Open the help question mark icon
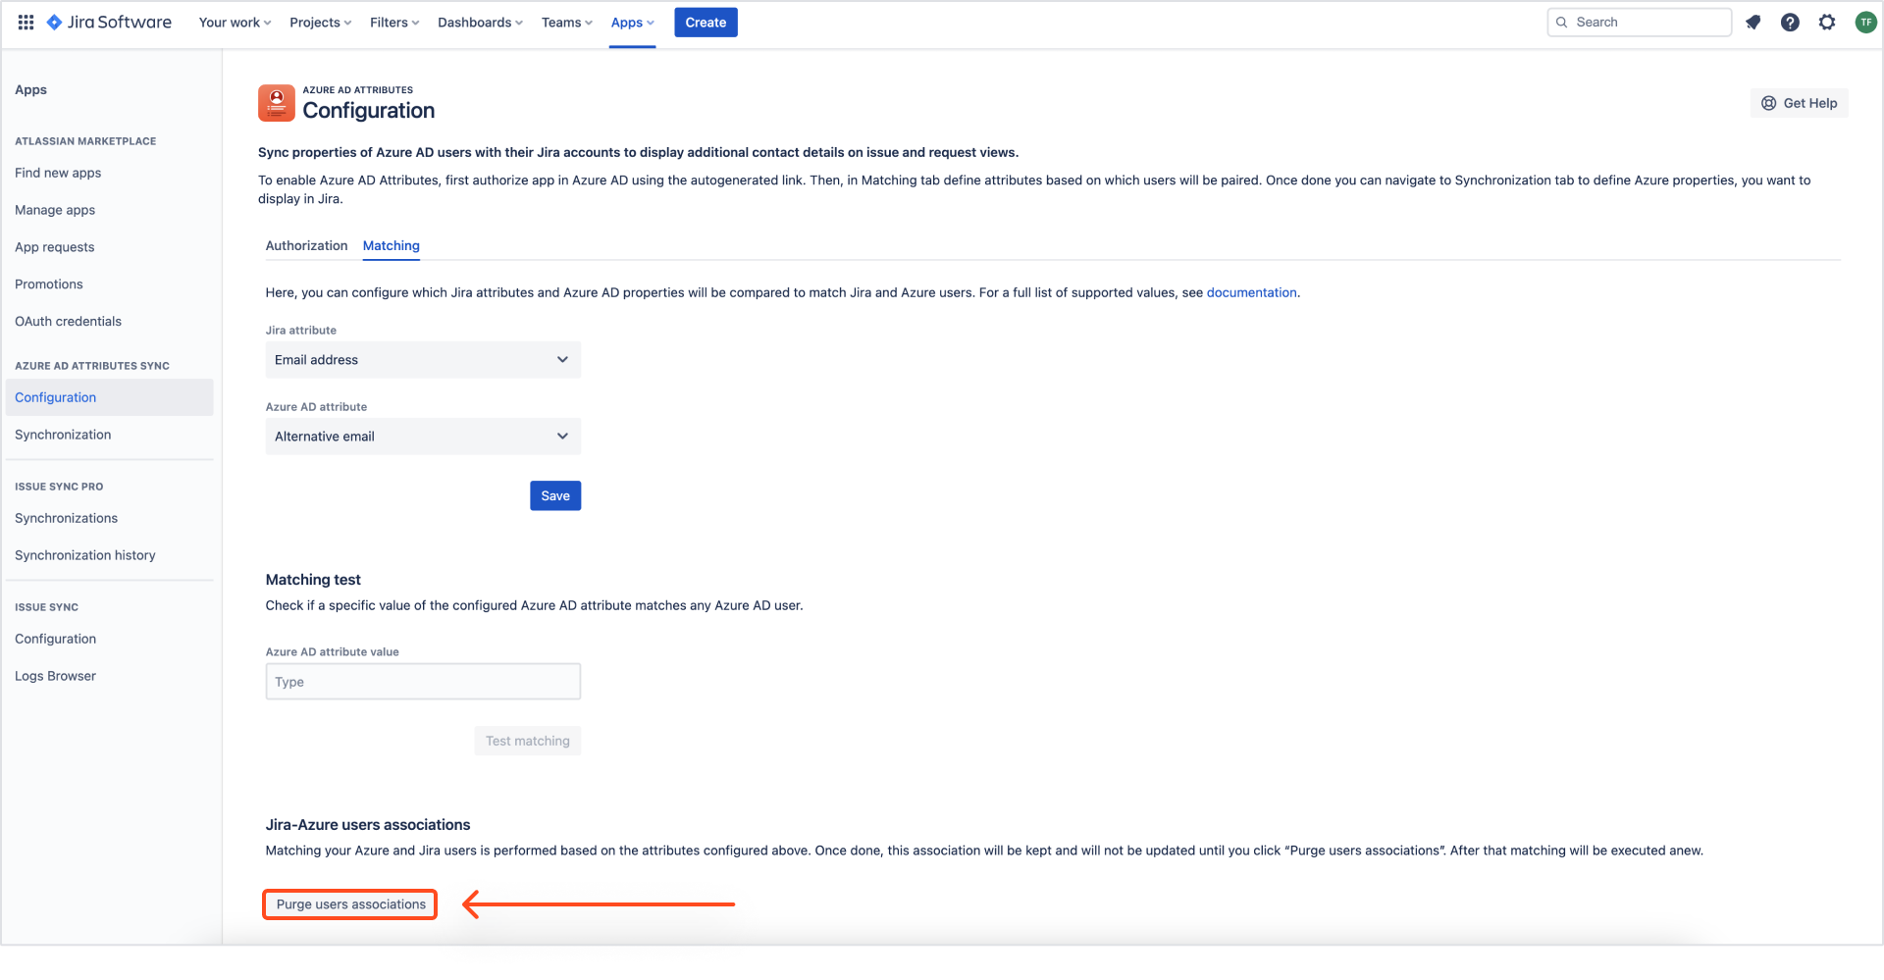The height and width of the screenshot is (980, 1884). pyautogui.click(x=1790, y=22)
